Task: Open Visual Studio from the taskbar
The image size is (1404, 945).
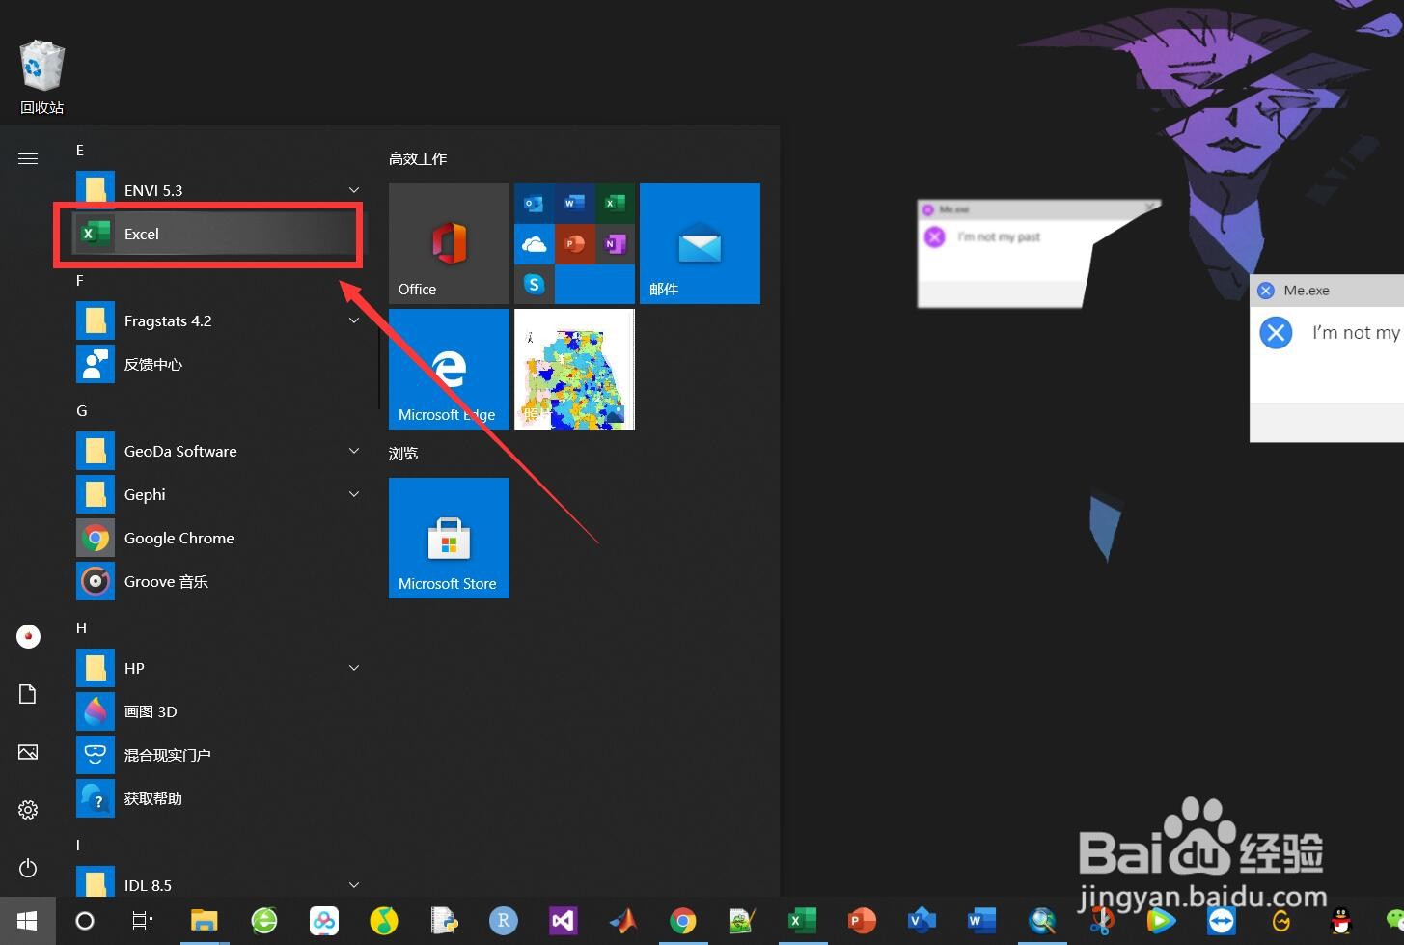Action: (564, 921)
